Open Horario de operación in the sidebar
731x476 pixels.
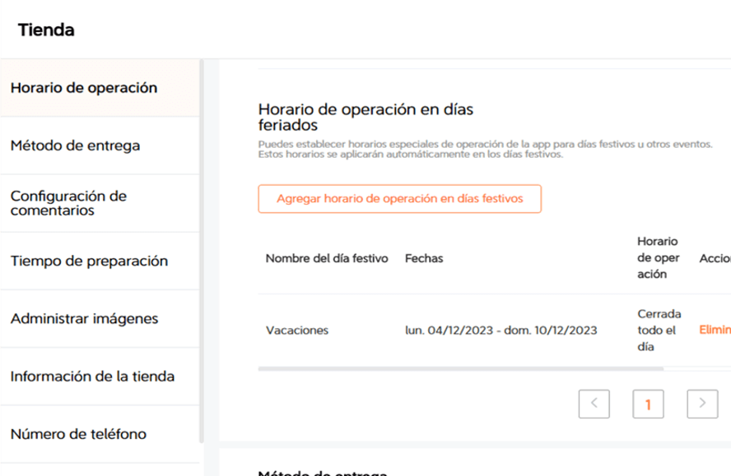84,88
